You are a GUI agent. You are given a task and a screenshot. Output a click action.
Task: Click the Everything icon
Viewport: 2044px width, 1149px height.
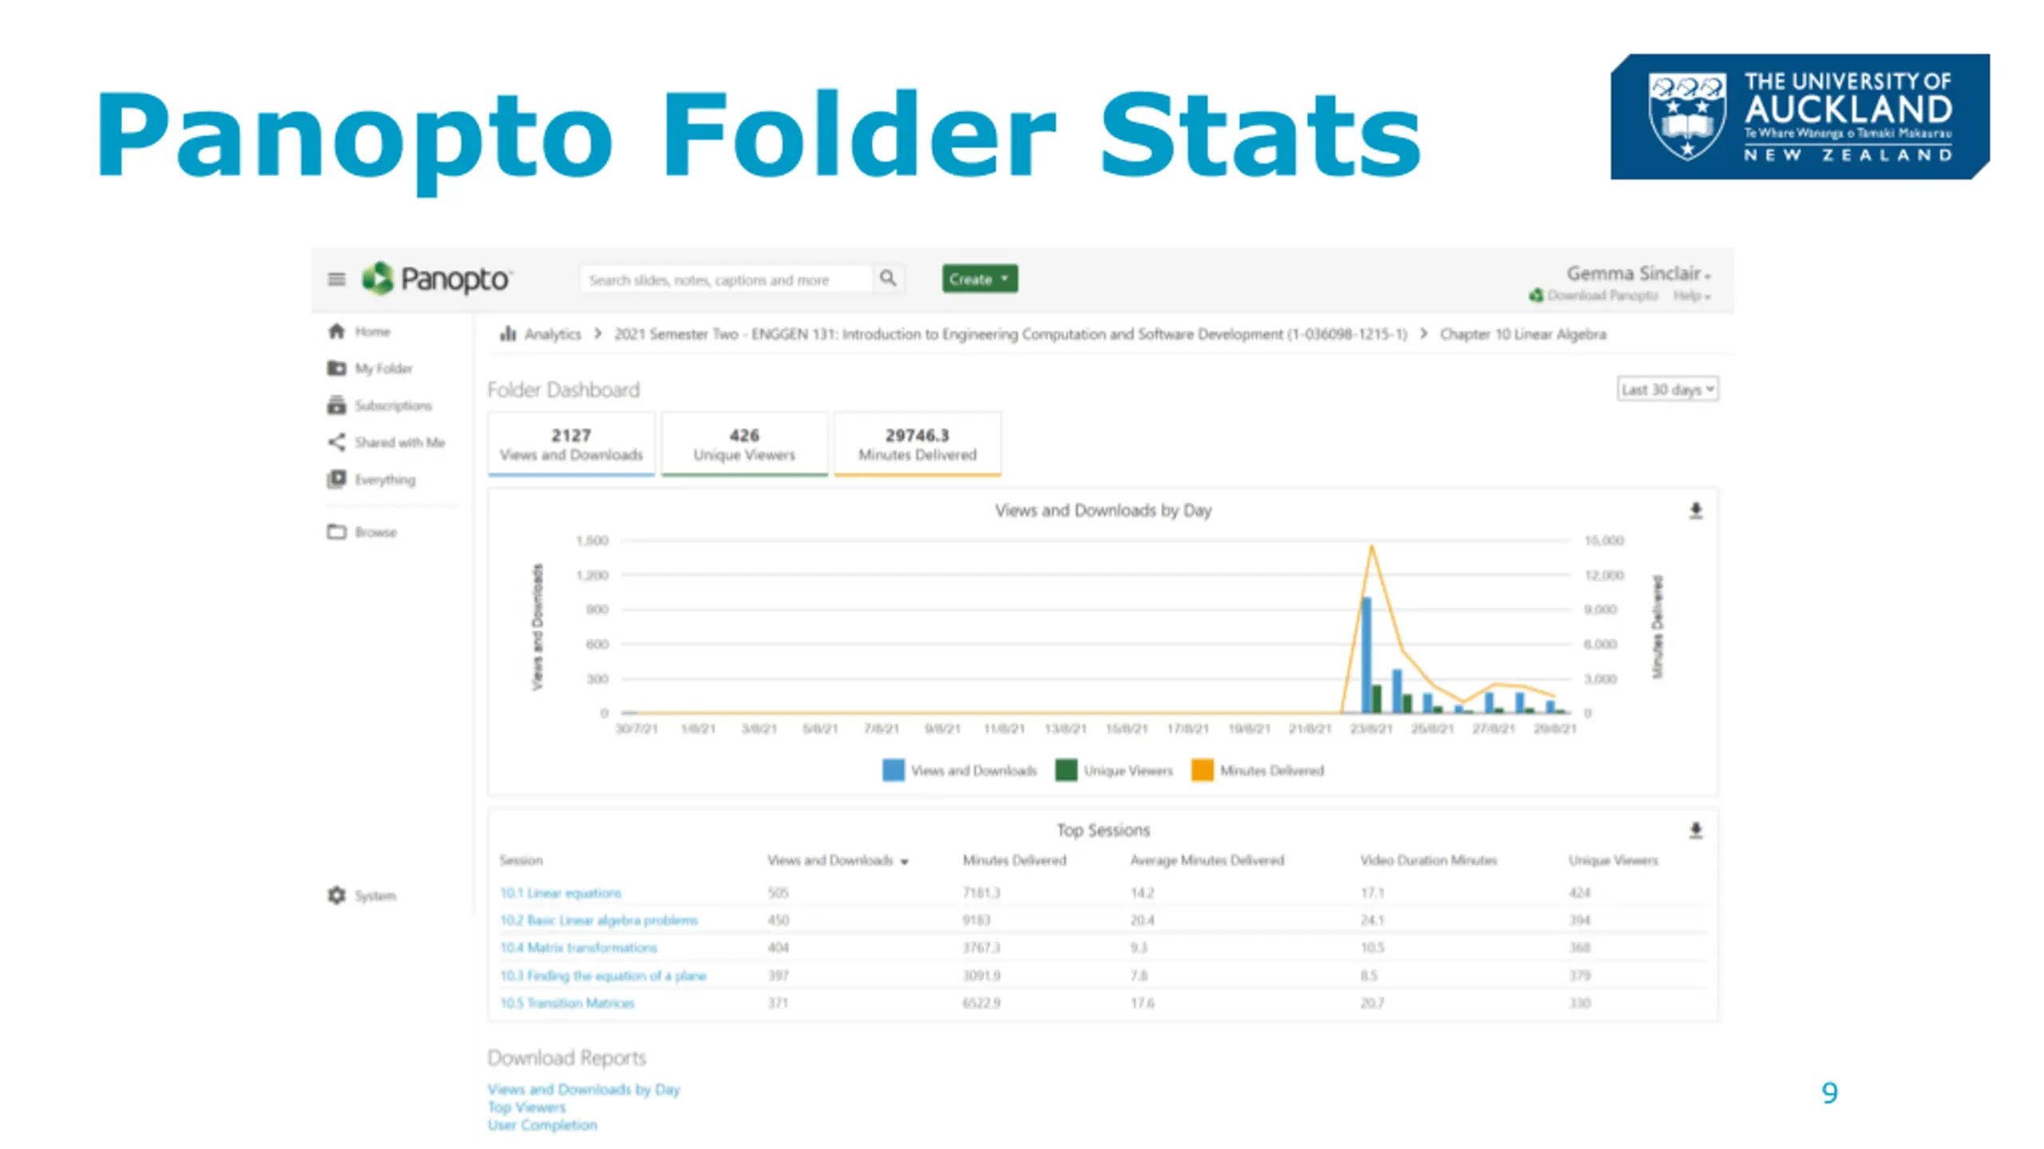(336, 479)
